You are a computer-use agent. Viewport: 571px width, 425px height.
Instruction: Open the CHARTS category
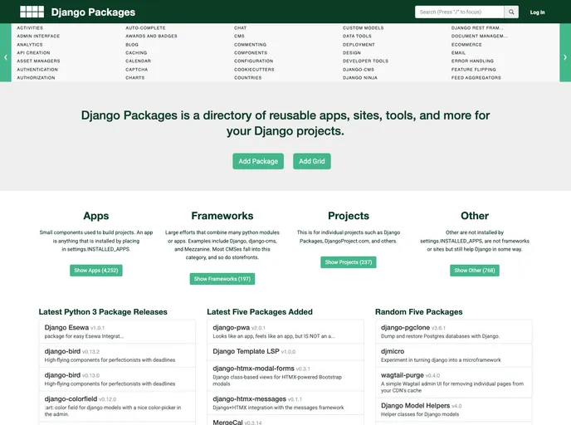pyautogui.click(x=135, y=77)
